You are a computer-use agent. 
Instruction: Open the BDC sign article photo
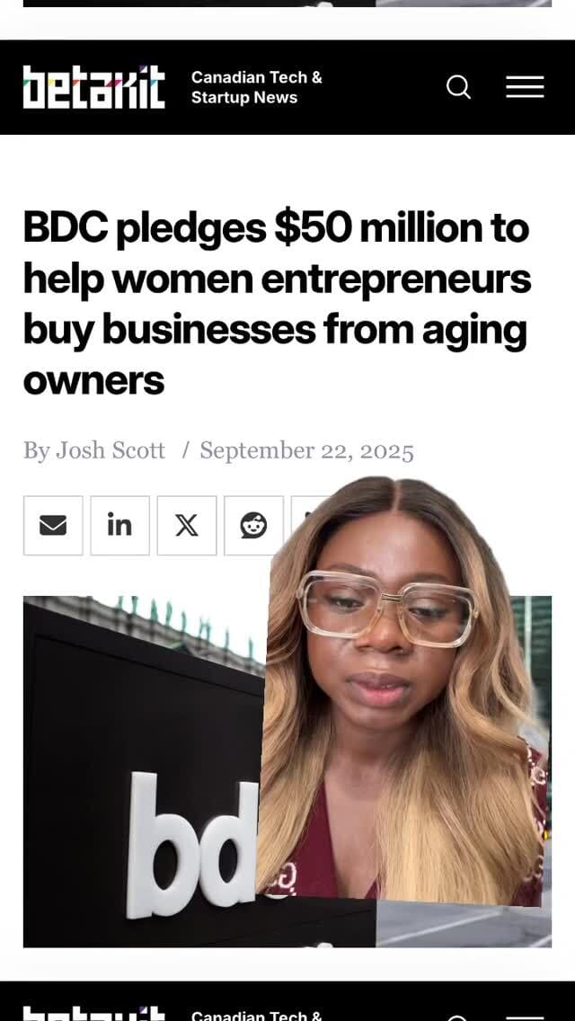143,772
